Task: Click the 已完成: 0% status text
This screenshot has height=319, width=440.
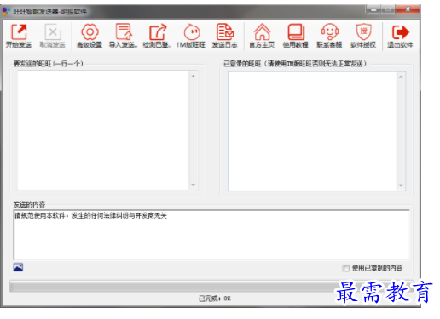Action: pyautogui.click(x=215, y=299)
